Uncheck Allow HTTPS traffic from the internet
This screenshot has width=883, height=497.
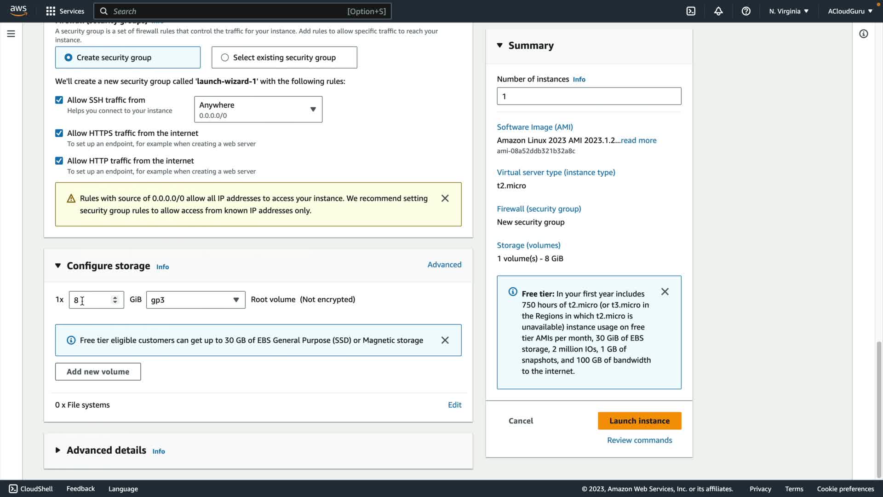pos(59,133)
